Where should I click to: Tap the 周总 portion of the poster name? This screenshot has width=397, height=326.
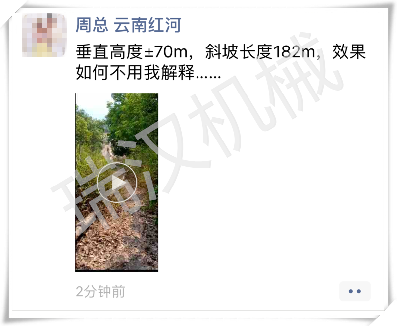pos(92,25)
